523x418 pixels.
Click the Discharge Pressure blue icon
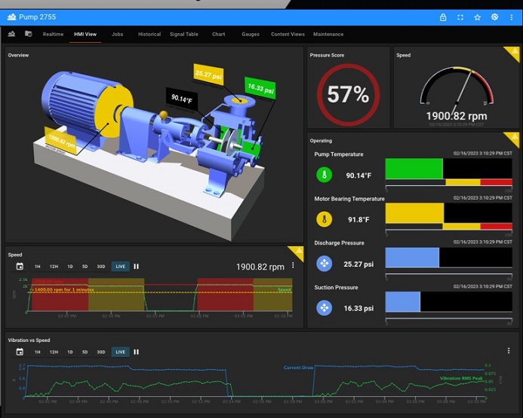324,264
